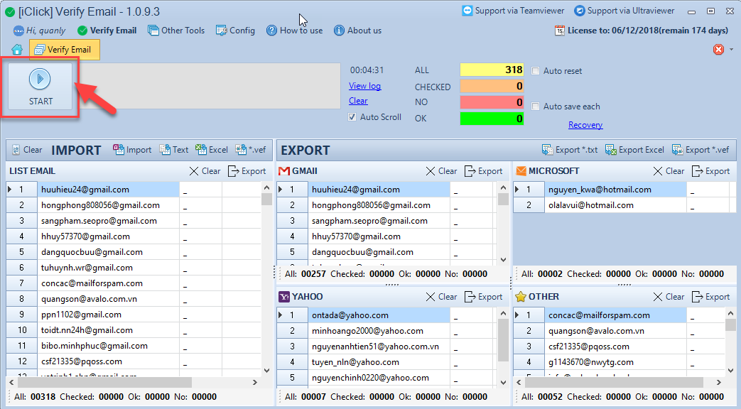Image resolution: width=741 pixels, height=409 pixels.
Task: Clear the YAHOO list
Action: tap(441, 297)
